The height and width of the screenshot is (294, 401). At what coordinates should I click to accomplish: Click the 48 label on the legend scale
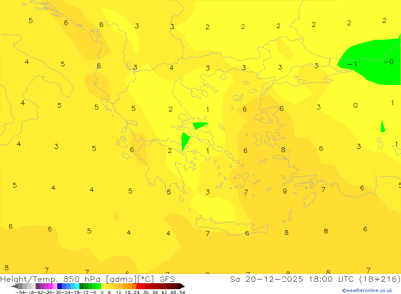(173, 292)
